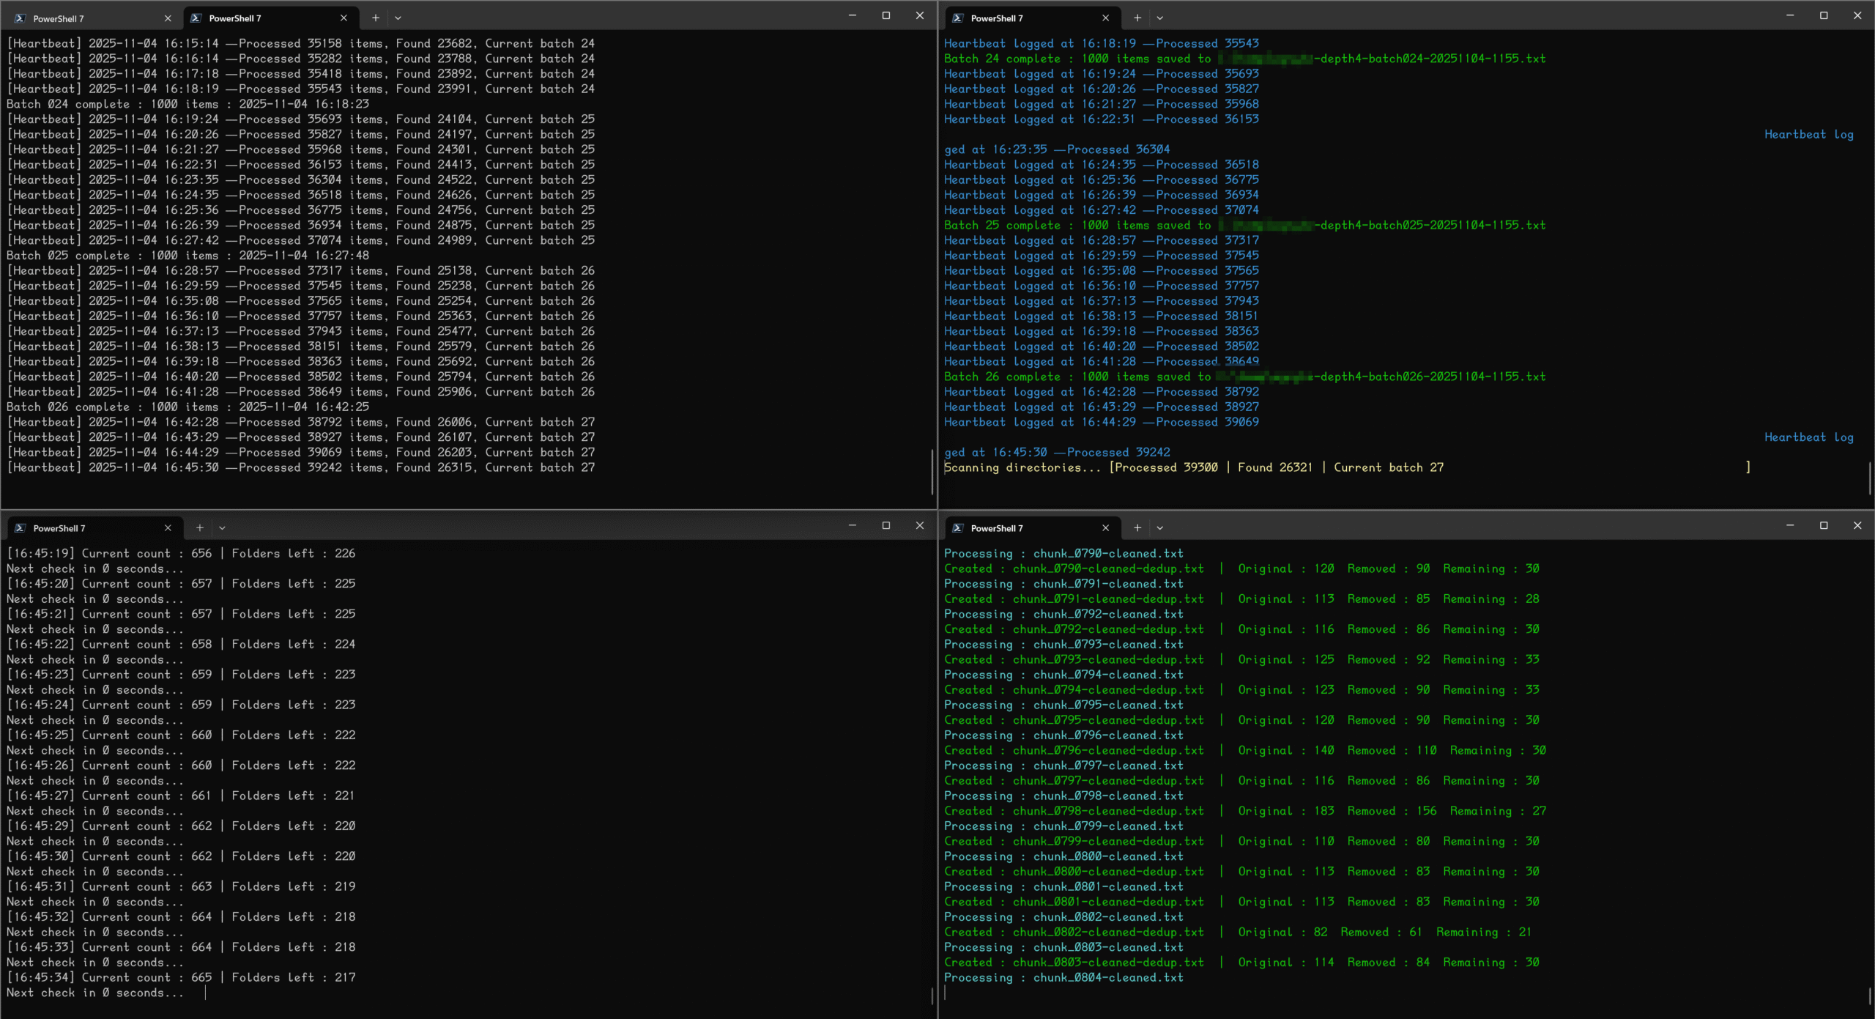The image size is (1875, 1019).
Task: Minimize the bottom-left terminal window
Action: (x=852, y=525)
